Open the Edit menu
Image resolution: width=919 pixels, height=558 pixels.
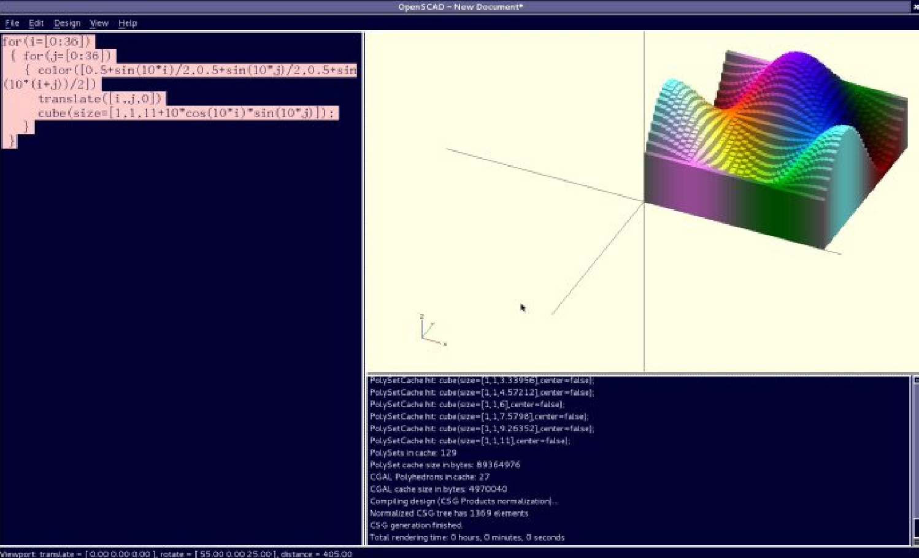point(36,23)
